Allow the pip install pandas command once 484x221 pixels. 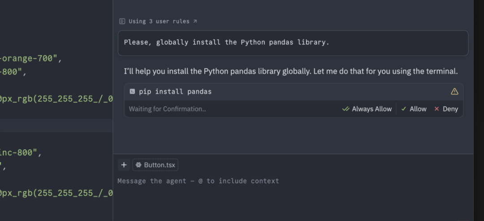coord(414,108)
